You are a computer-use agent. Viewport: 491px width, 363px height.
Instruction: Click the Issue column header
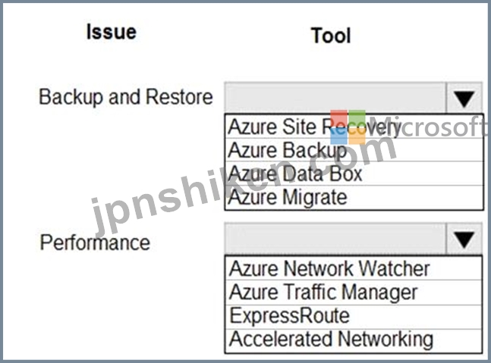[x=112, y=32]
